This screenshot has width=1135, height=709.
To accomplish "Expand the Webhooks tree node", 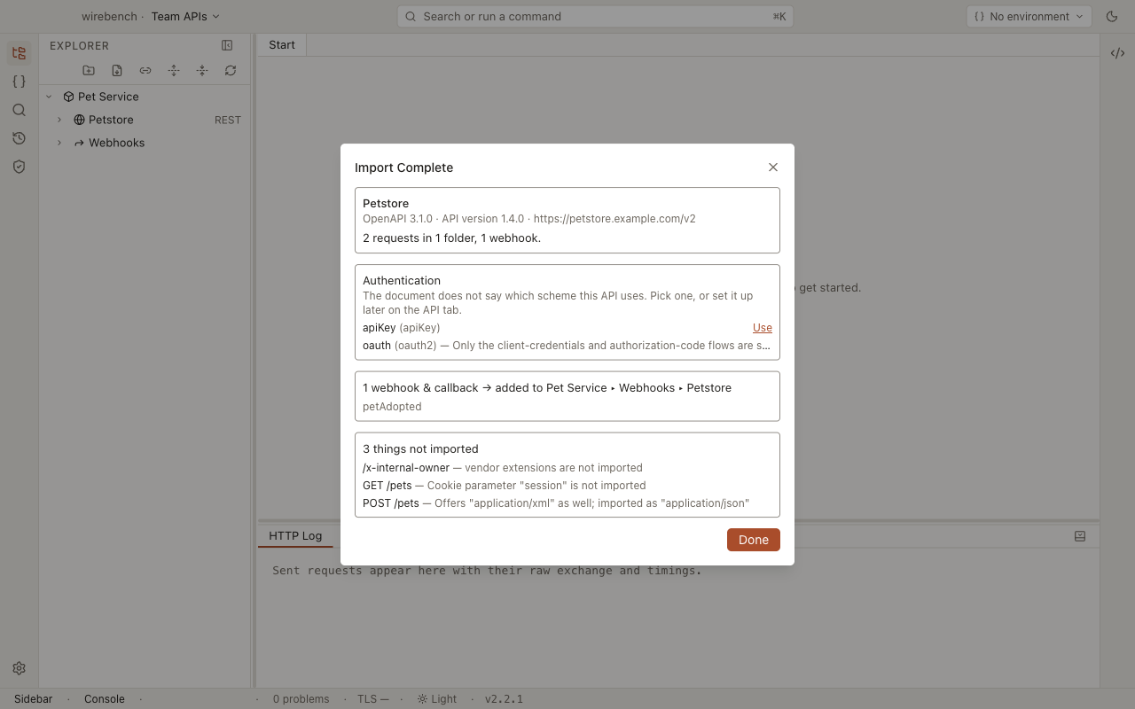I will 59,143.
